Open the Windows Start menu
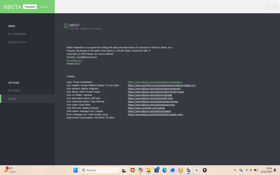The height and width of the screenshot is (175, 280). click(x=75, y=170)
